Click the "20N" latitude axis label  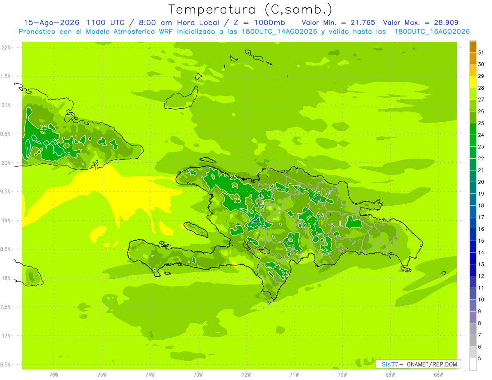pyautogui.click(x=6, y=163)
